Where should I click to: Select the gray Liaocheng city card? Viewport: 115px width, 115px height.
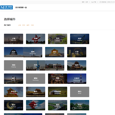point(35,79)
